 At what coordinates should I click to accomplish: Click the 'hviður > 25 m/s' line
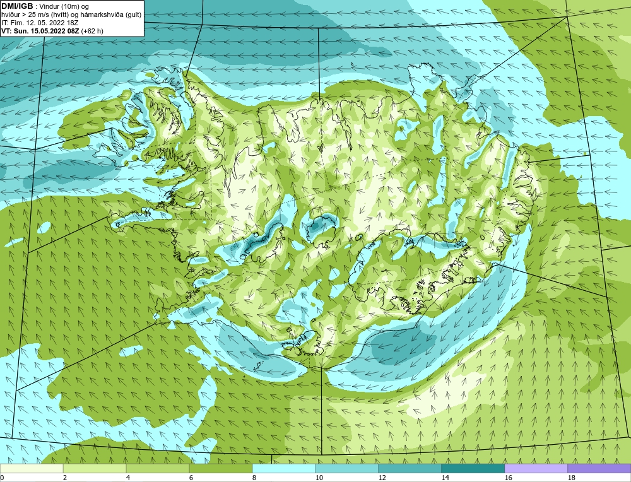(71, 15)
